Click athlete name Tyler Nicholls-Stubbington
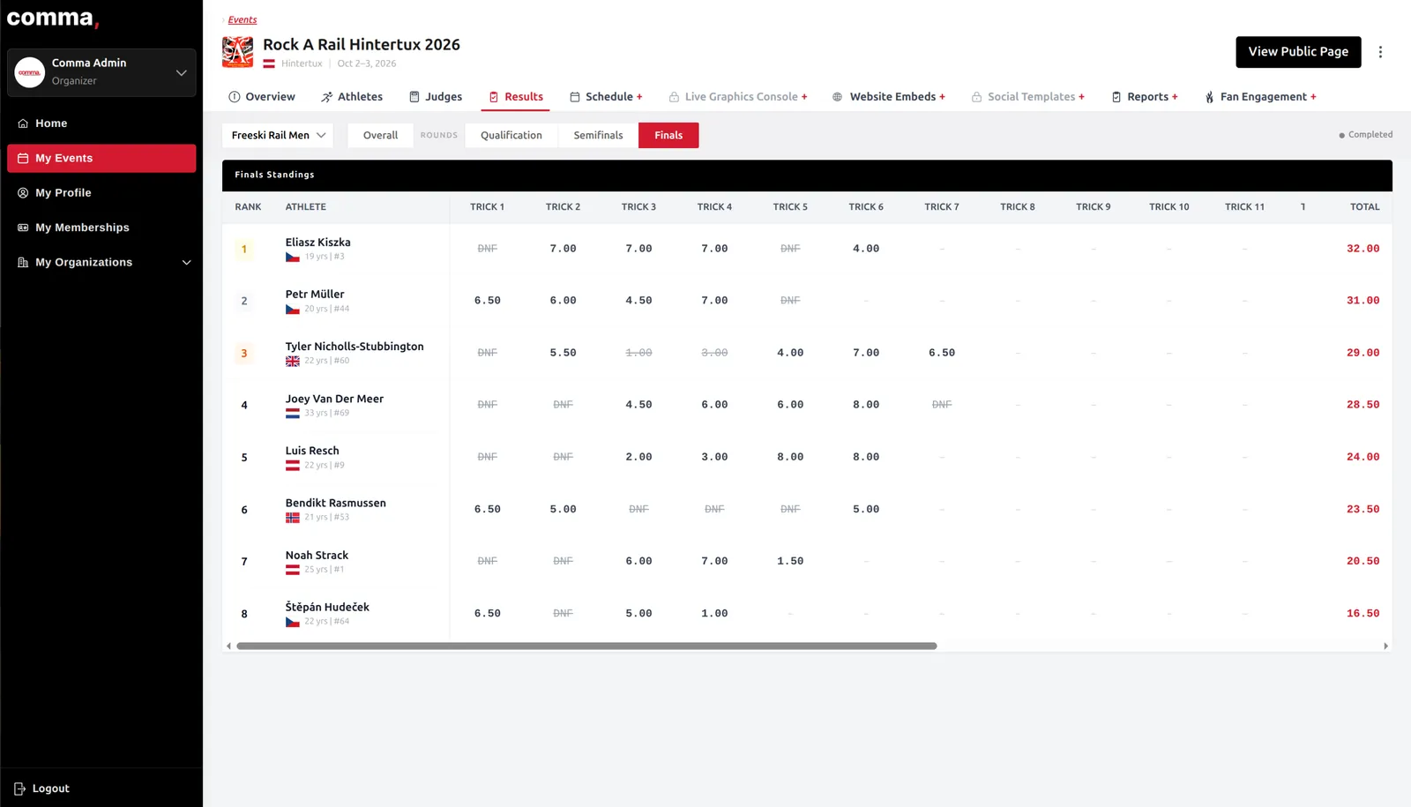1411x807 pixels. tap(355, 347)
